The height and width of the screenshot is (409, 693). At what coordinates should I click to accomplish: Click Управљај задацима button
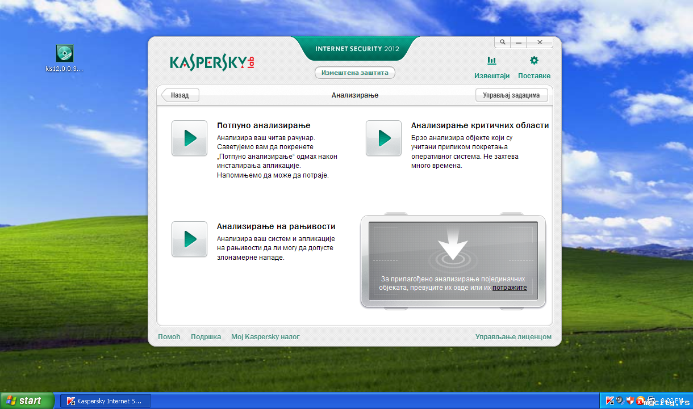coord(511,95)
